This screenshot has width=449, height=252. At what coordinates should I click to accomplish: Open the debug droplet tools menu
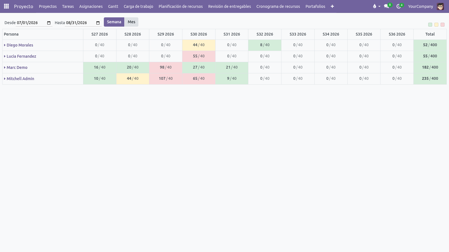click(x=376, y=6)
